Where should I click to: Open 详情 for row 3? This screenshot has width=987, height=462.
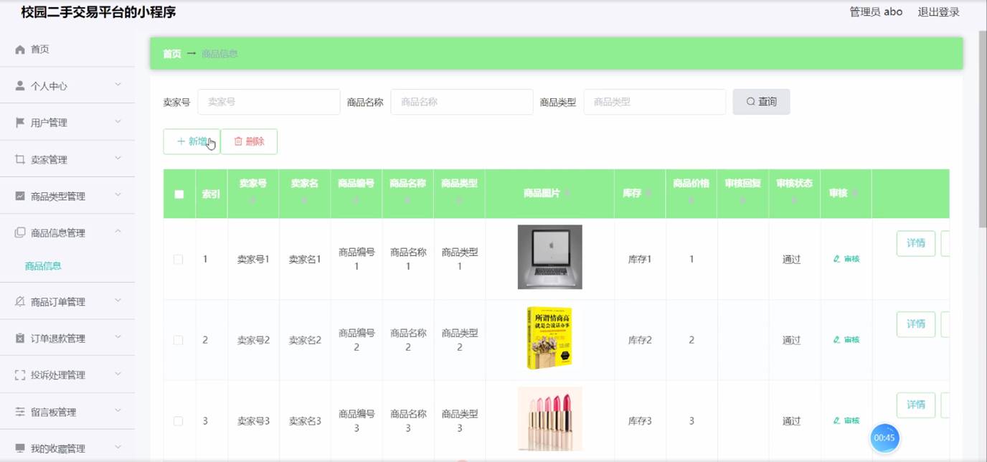(916, 405)
